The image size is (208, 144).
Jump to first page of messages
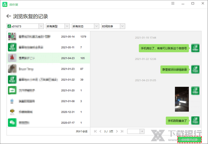[x=95, y=131]
